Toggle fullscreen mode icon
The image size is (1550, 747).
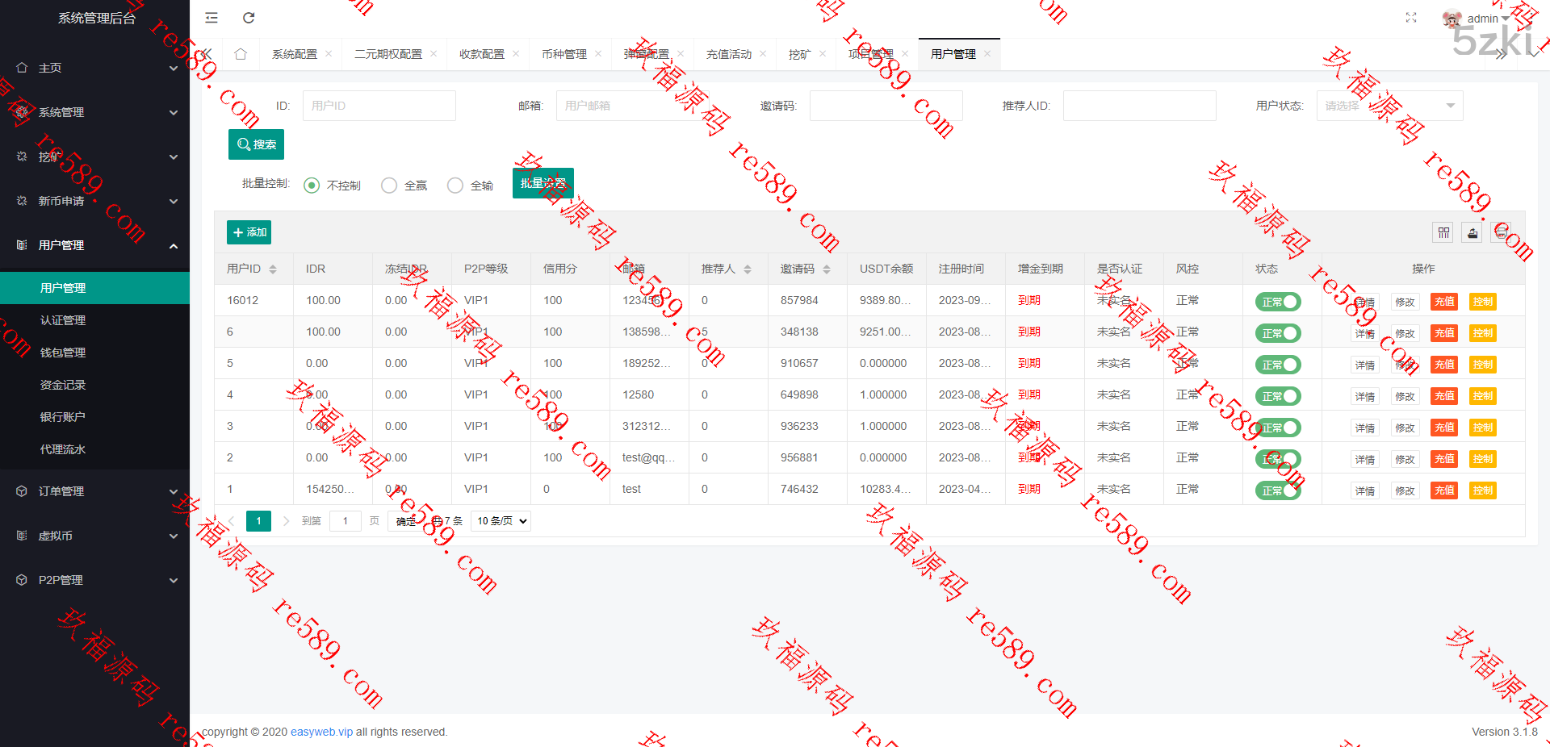(1411, 18)
